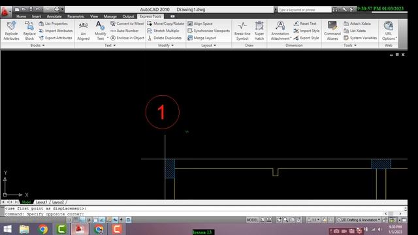Toggle Quick Properties in status bar
The width and height of the screenshot is (418, 235).
pos(128,220)
